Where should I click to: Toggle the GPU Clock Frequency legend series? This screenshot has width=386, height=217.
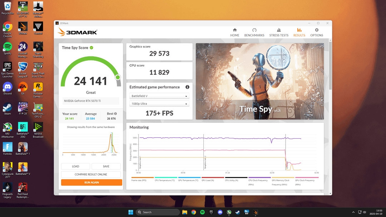pos(307,181)
